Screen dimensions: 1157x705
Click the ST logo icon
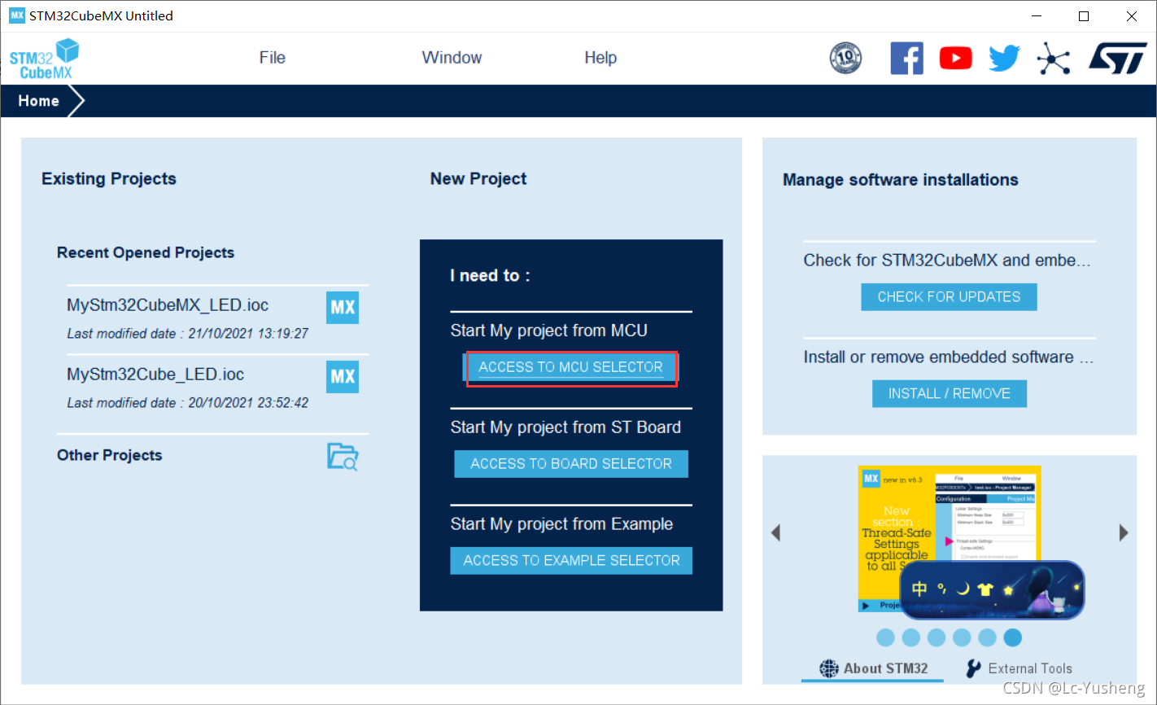tap(1117, 58)
